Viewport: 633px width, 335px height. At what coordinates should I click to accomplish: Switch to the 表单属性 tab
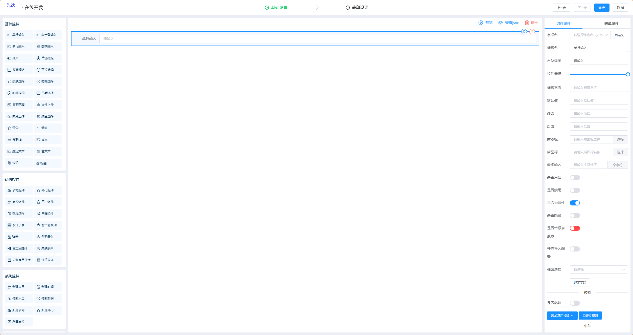611,24
